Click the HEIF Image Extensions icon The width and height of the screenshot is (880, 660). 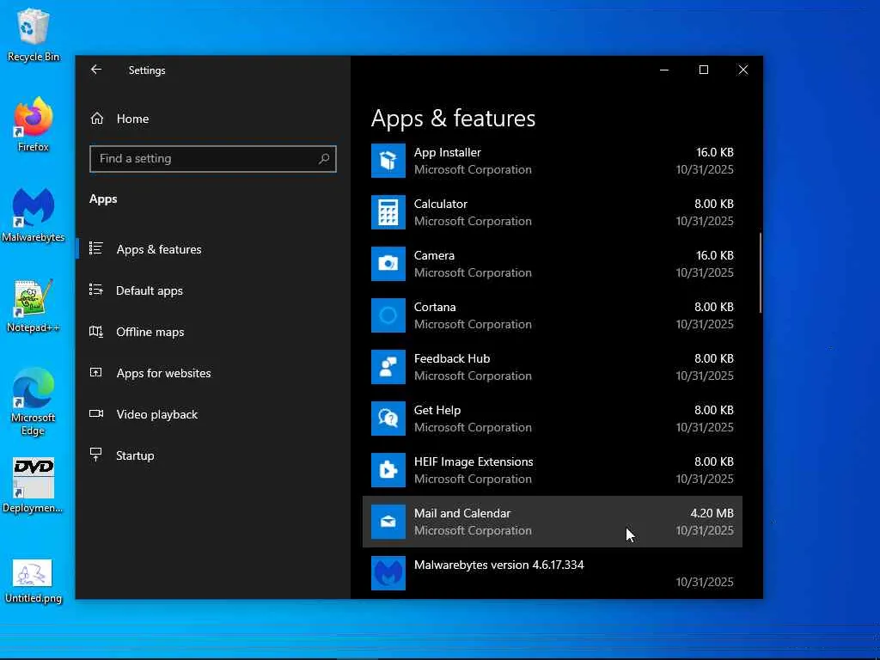coord(388,470)
